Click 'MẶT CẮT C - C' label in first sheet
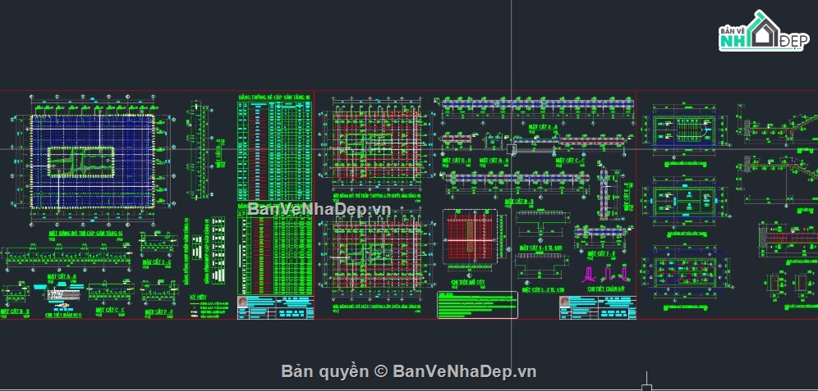 click(x=109, y=310)
